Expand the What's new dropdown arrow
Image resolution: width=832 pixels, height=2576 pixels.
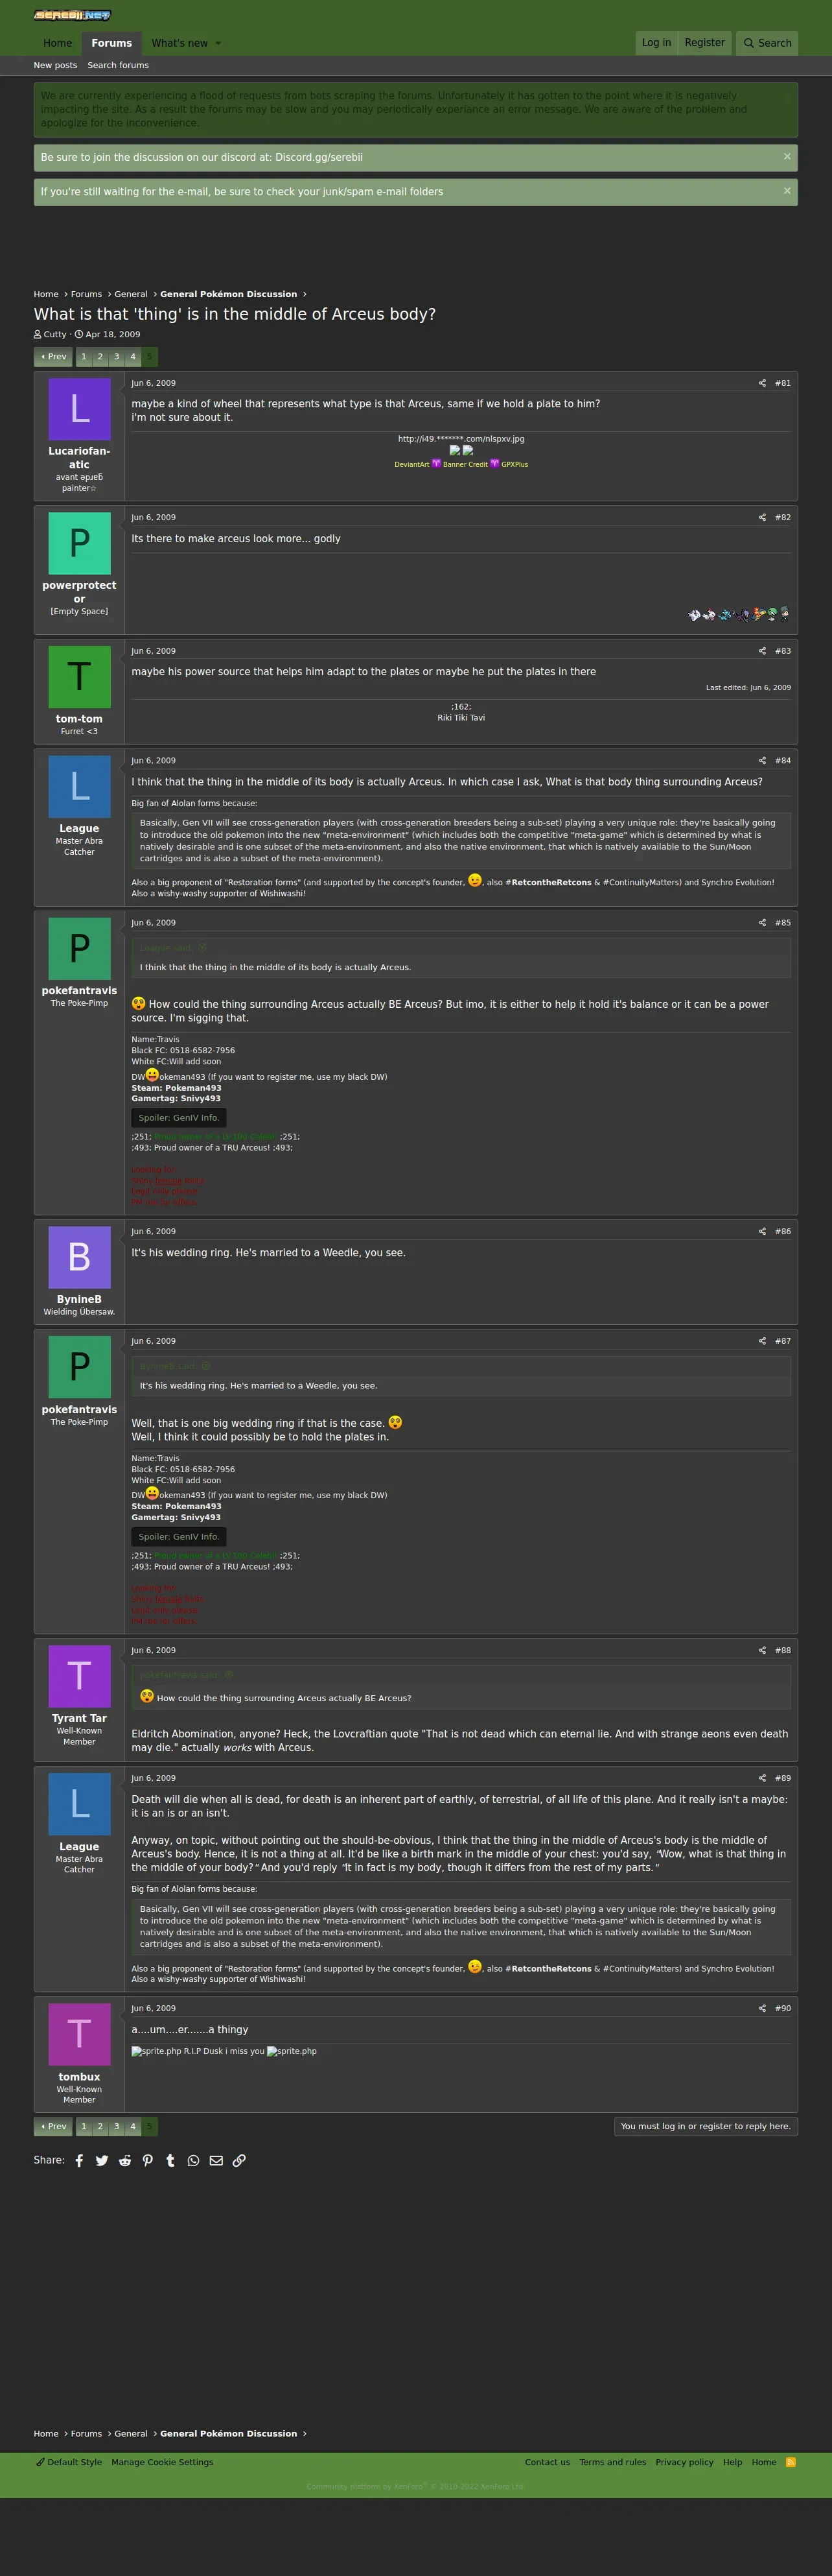coord(218,43)
